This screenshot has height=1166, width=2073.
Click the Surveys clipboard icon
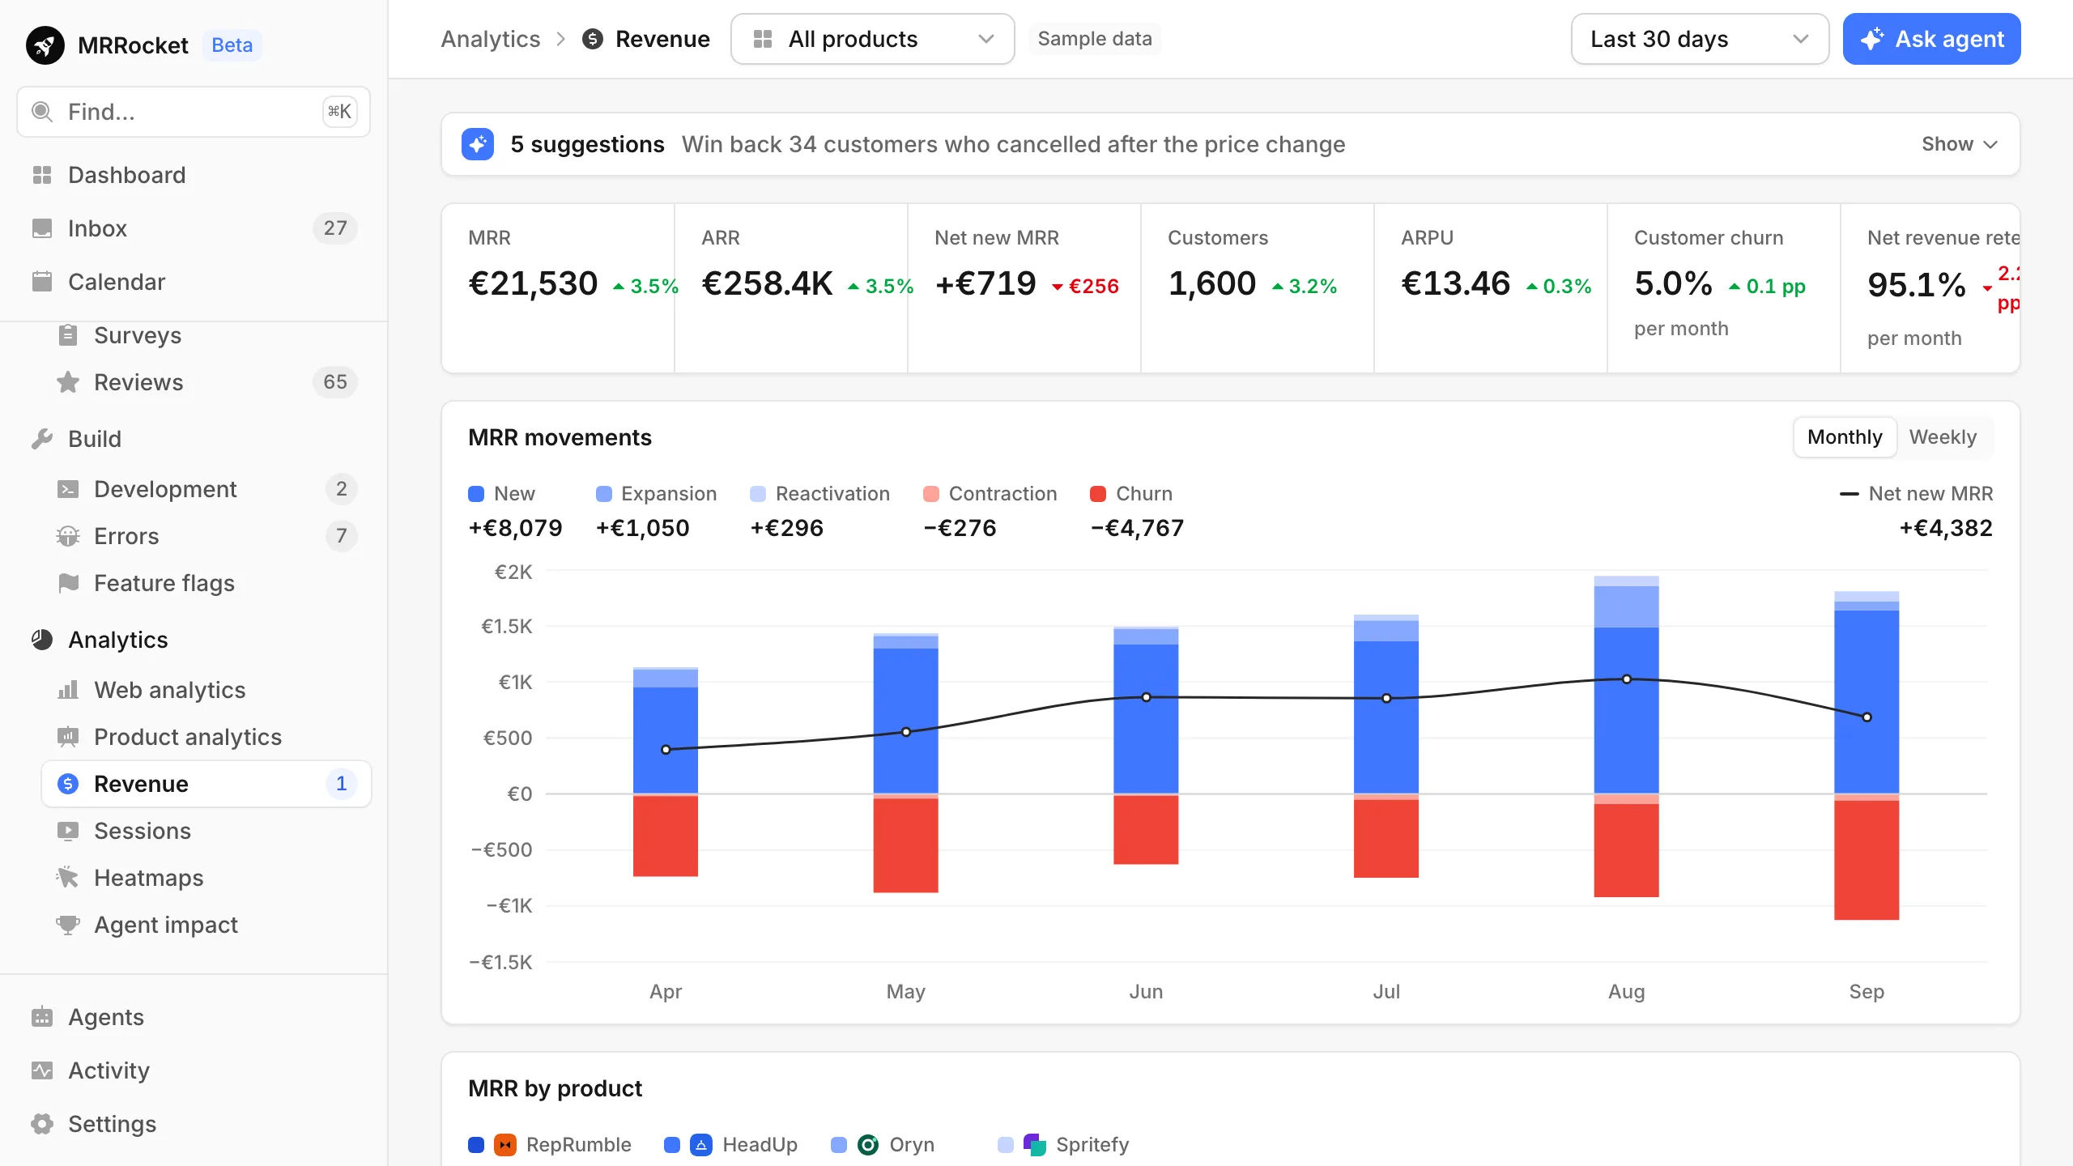point(68,335)
